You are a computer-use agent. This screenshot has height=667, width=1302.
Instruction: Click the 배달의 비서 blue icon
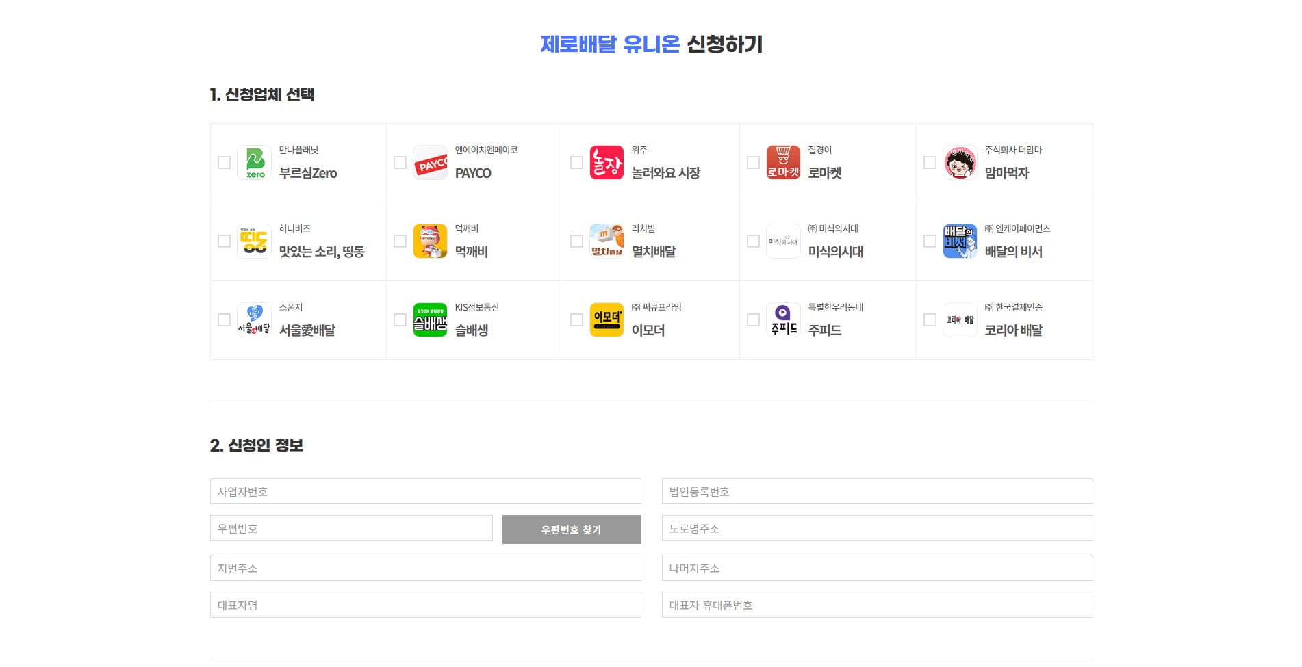point(960,241)
